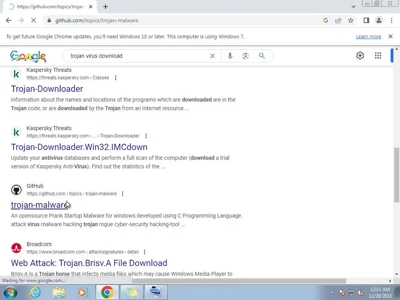Open the taskbar clock and date
The image size is (400, 300).
(x=380, y=293)
